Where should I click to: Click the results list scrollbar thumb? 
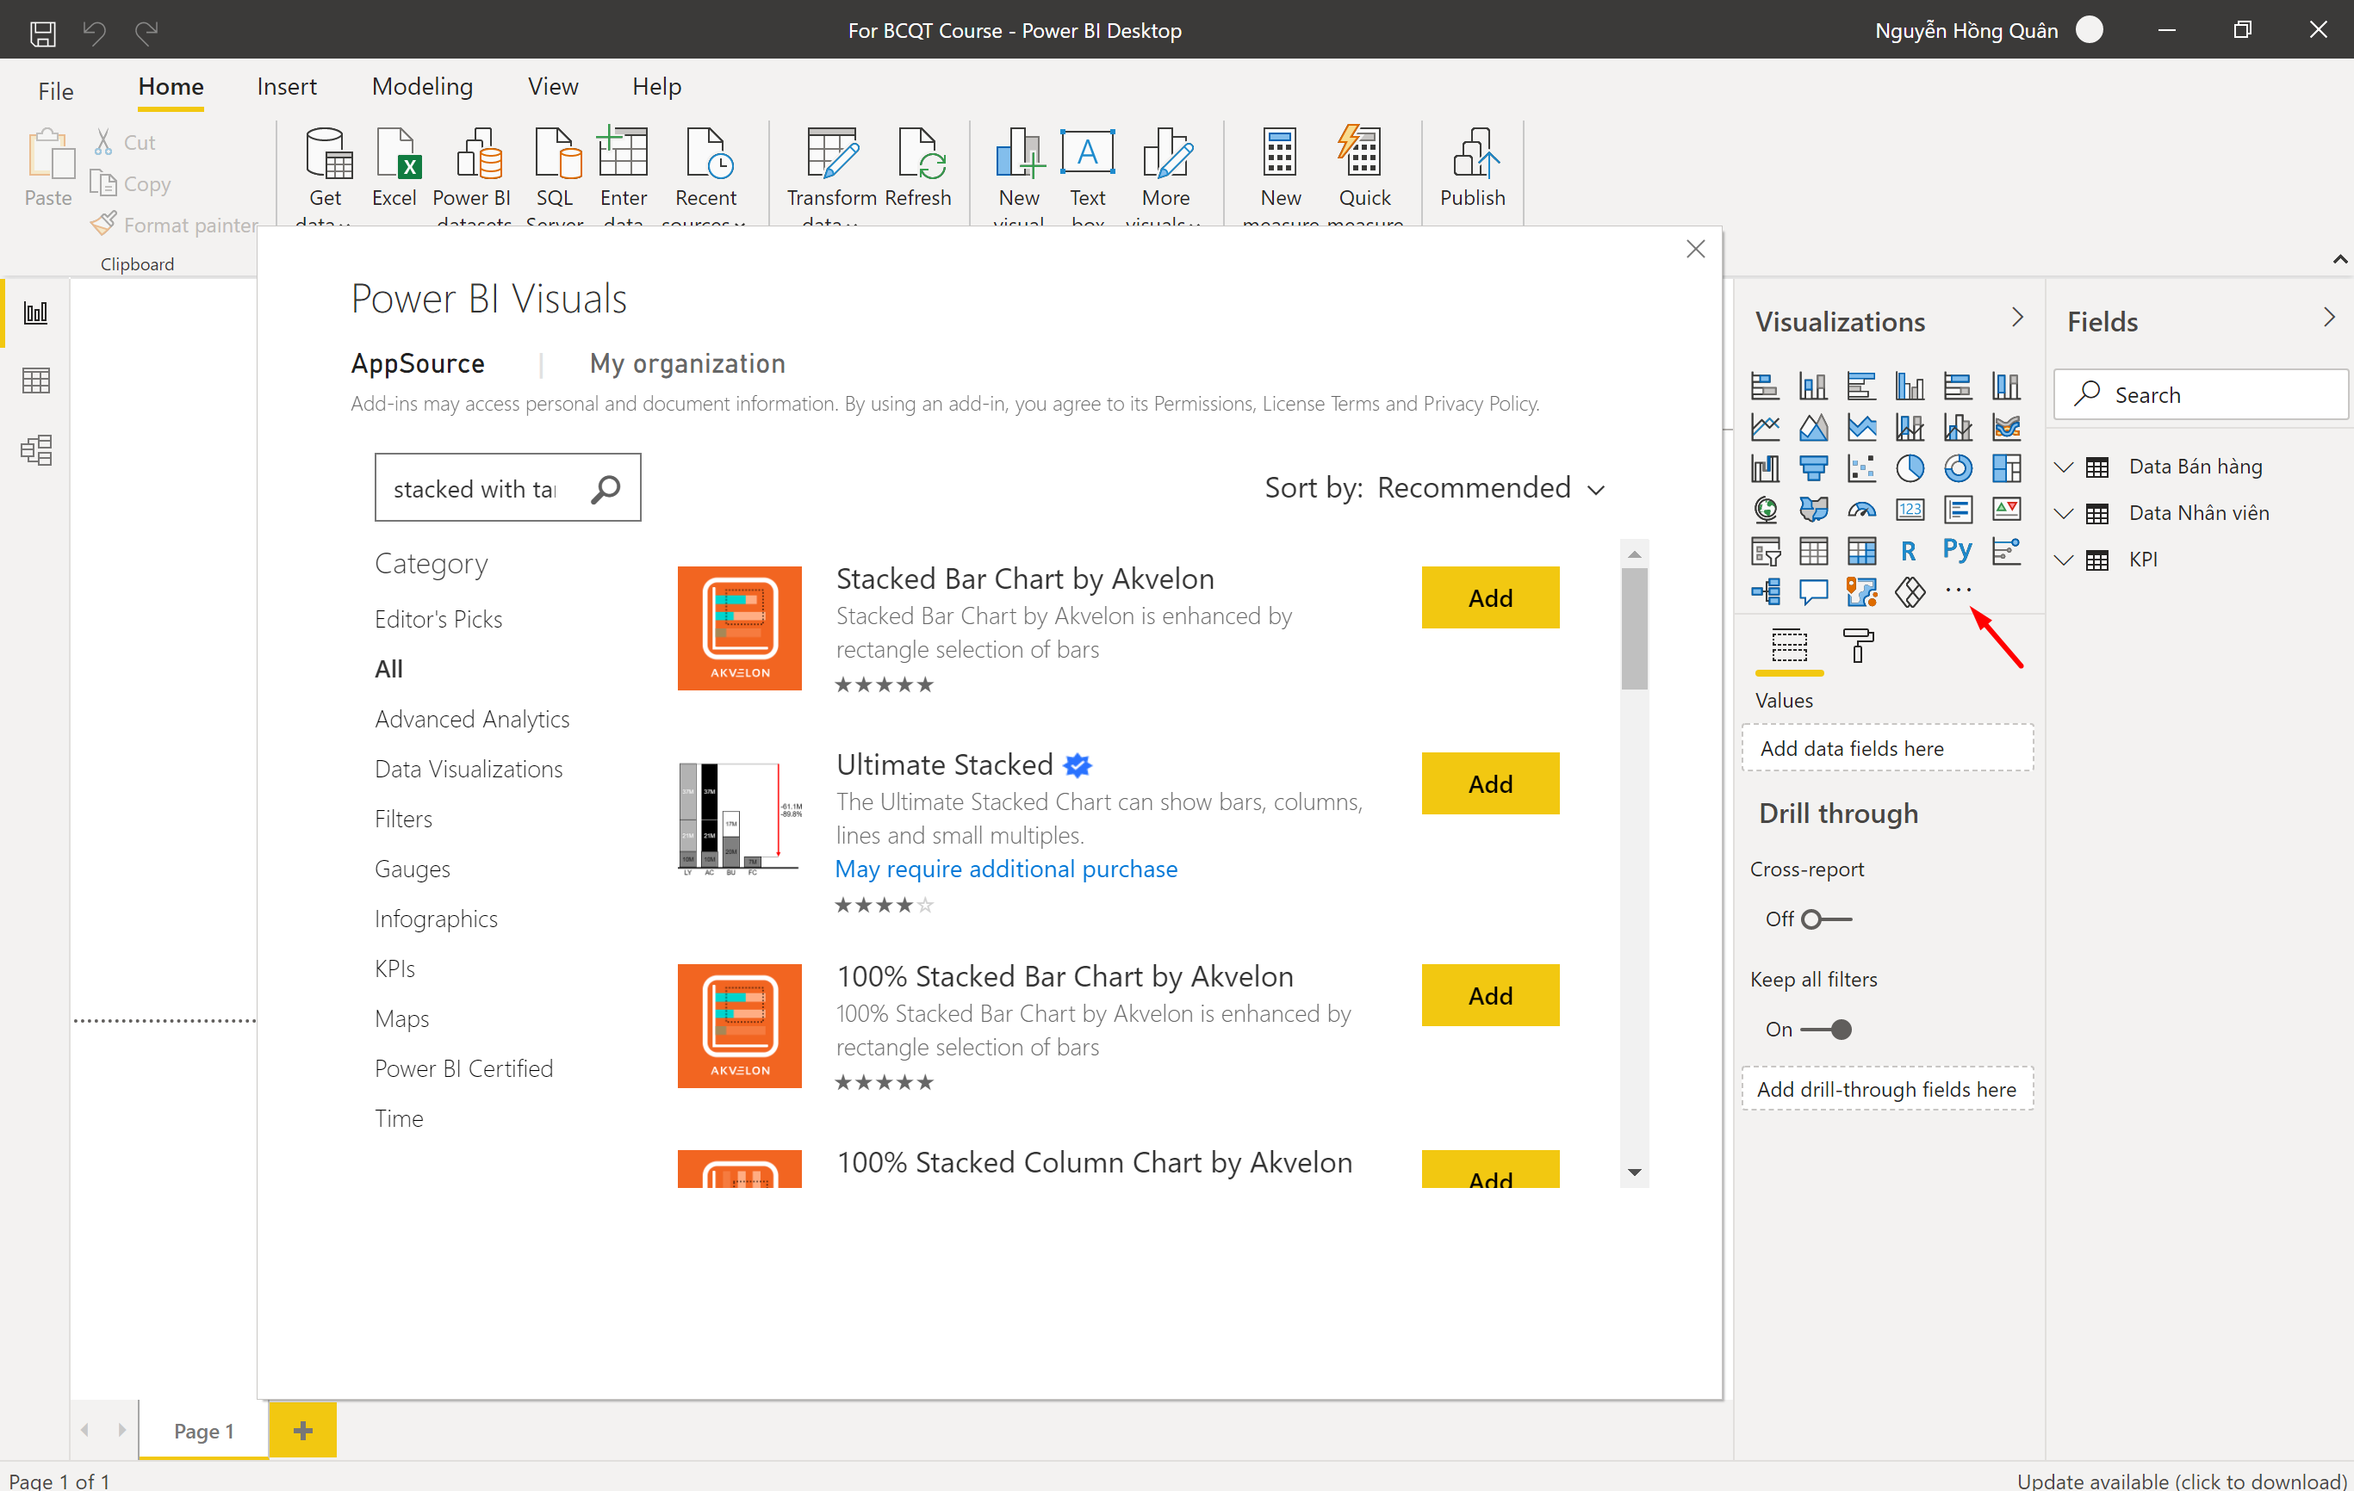(x=1634, y=629)
